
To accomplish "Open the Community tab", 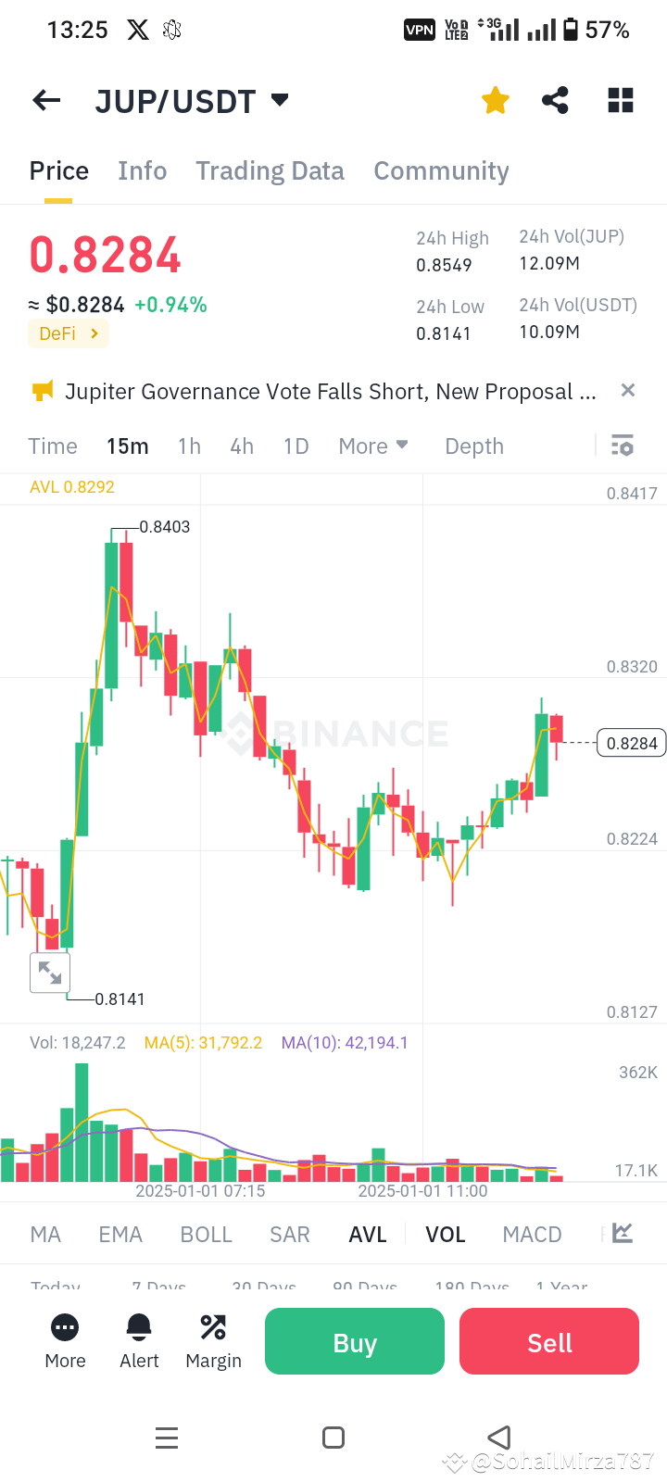I will click(441, 170).
